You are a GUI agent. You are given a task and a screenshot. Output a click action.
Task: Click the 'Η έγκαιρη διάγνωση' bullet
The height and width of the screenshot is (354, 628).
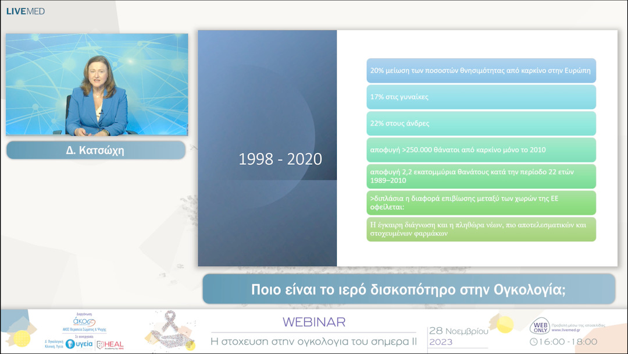pyautogui.click(x=481, y=229)
